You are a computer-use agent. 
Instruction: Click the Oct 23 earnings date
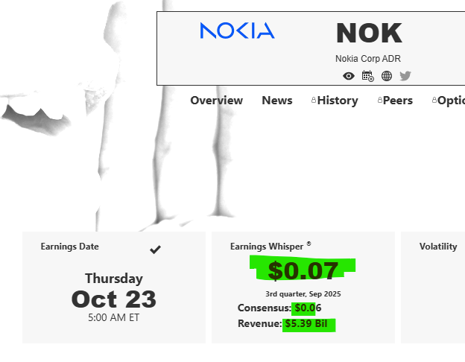114,299
